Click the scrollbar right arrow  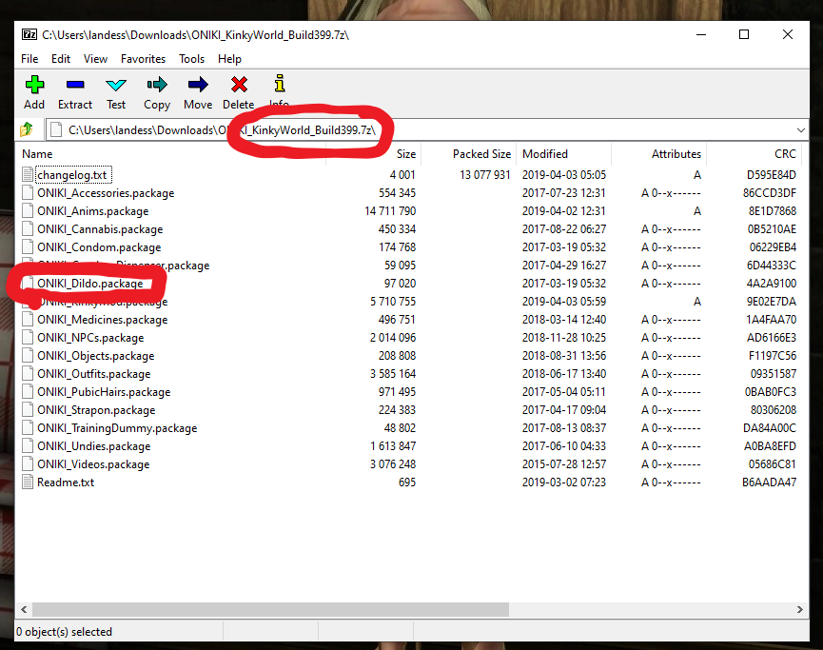(x=799, y=610)
